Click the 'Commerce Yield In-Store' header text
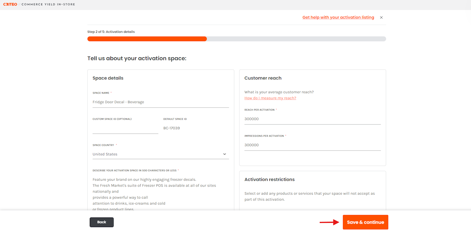 pyautogui.click(x=48, y=4)
